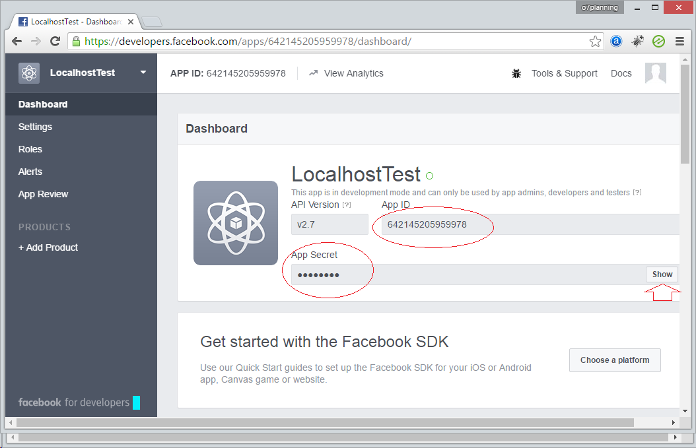Expand the LocalhostTest app switcher dropdown
The height and width of the screenshot is (448, 696).
point(143,73)
